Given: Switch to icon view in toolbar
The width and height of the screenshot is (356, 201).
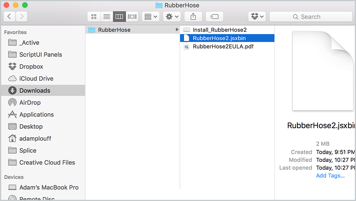Looking at the screenshot, I should point(94,17).
